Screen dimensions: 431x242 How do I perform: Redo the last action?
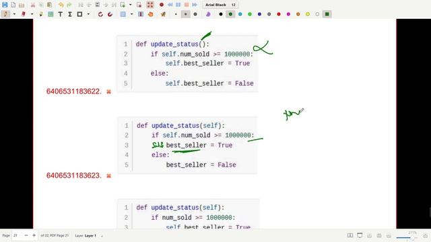69,5
